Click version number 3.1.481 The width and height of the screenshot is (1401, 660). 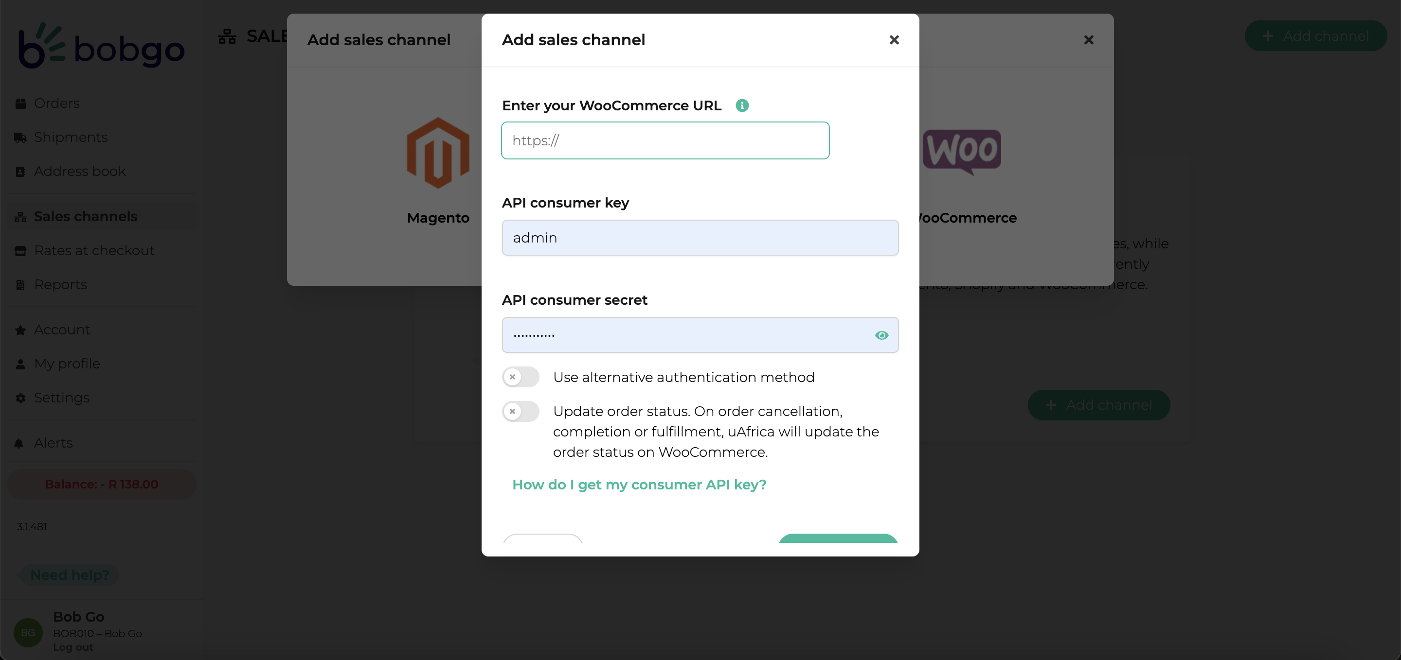coord(32,527)
